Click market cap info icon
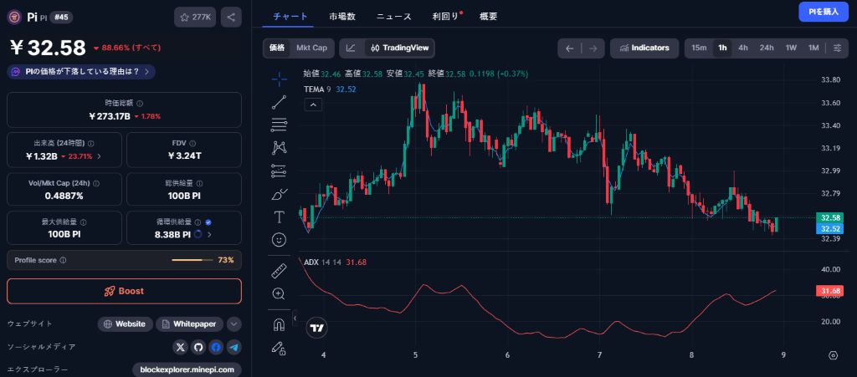The image size is (857, 377). coord(140,103)
